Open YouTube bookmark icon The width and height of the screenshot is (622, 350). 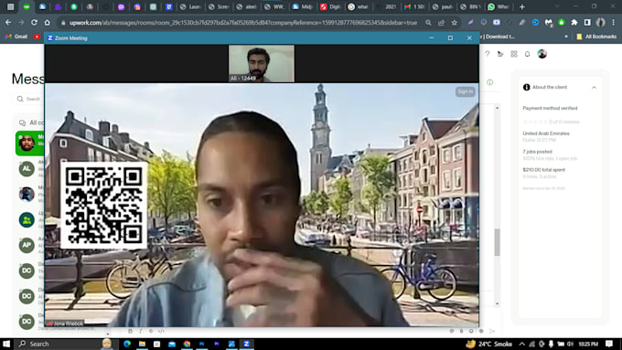click(x=37, y=37)
